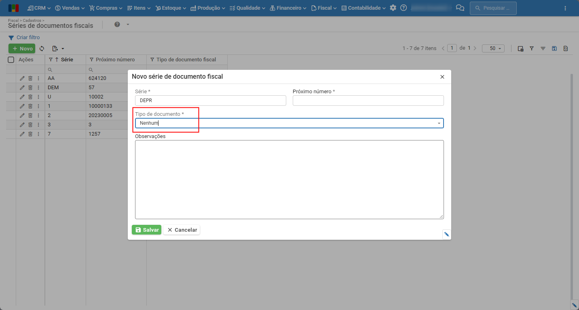Open the export dropdown arrow
The width and height of the screenshot is (579, 310).
tap(63, 49)
